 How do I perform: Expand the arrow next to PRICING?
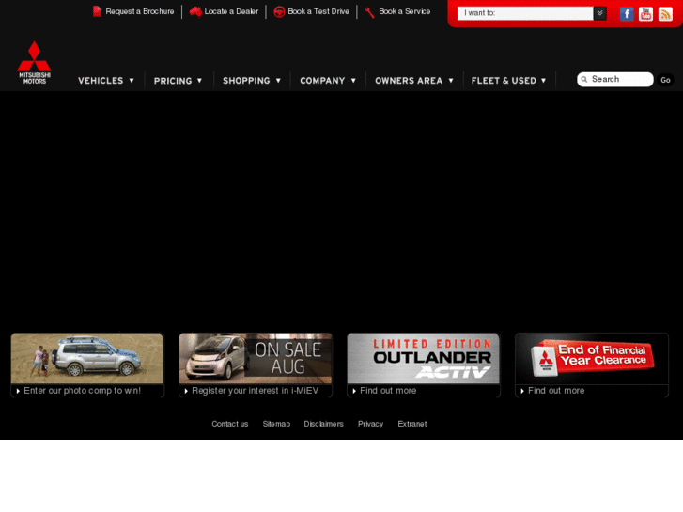point(199,81)
